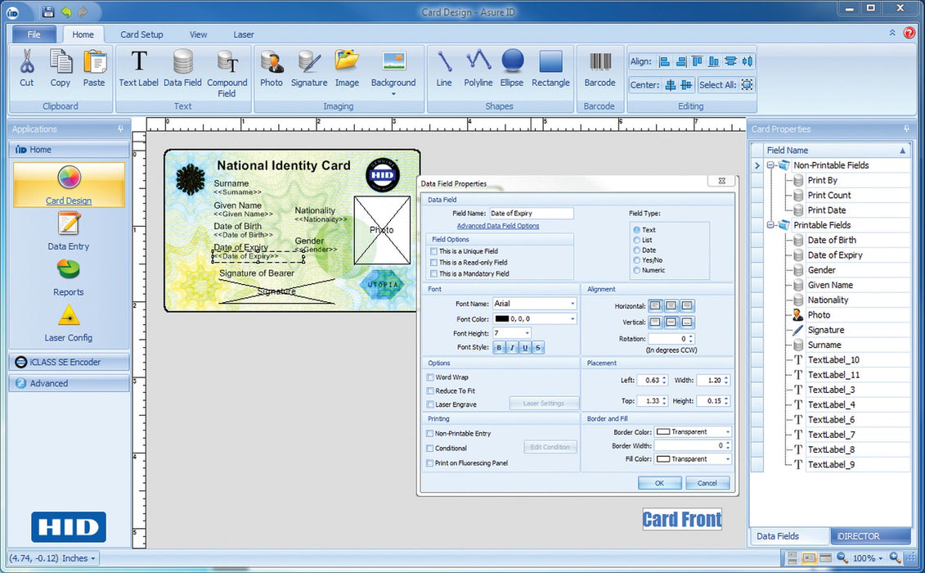Confirm the dialog with OK
925x573 pixels.
point(659,483)
